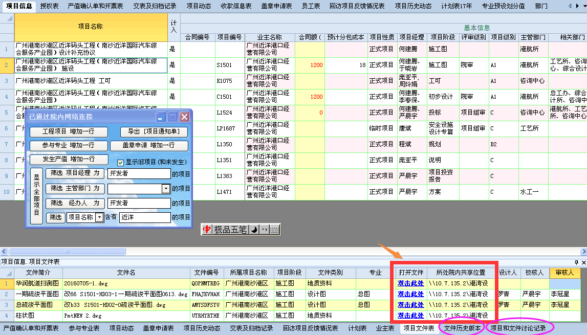The height and width of the screenshot is (335, 587).
Task: Open 双击此处 link for 桩状图
Action: click(x=410, y=316)
